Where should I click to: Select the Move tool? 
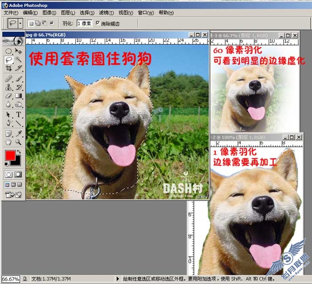pyautogui.click(x=19, y=51)
